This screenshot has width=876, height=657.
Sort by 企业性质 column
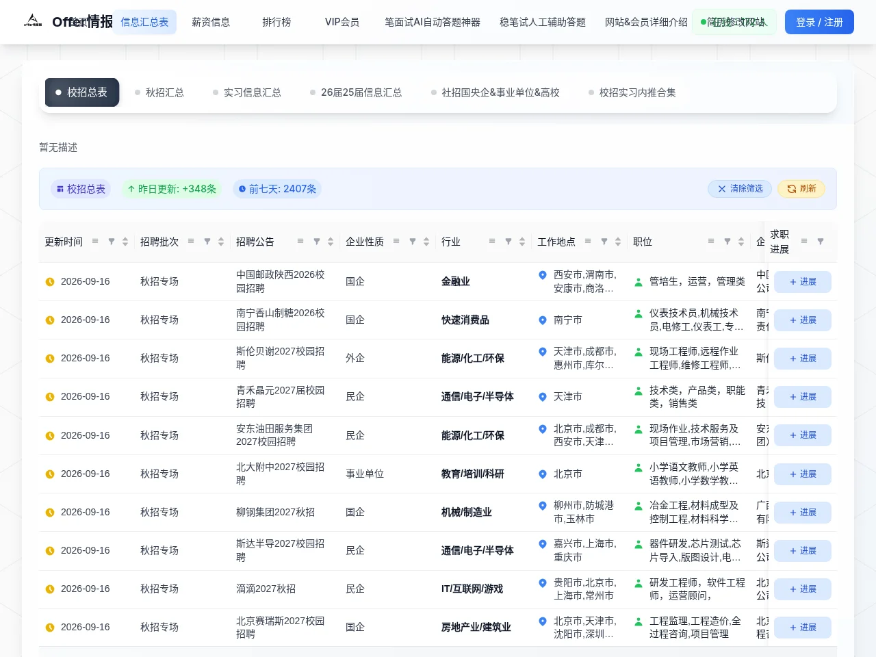426,242
